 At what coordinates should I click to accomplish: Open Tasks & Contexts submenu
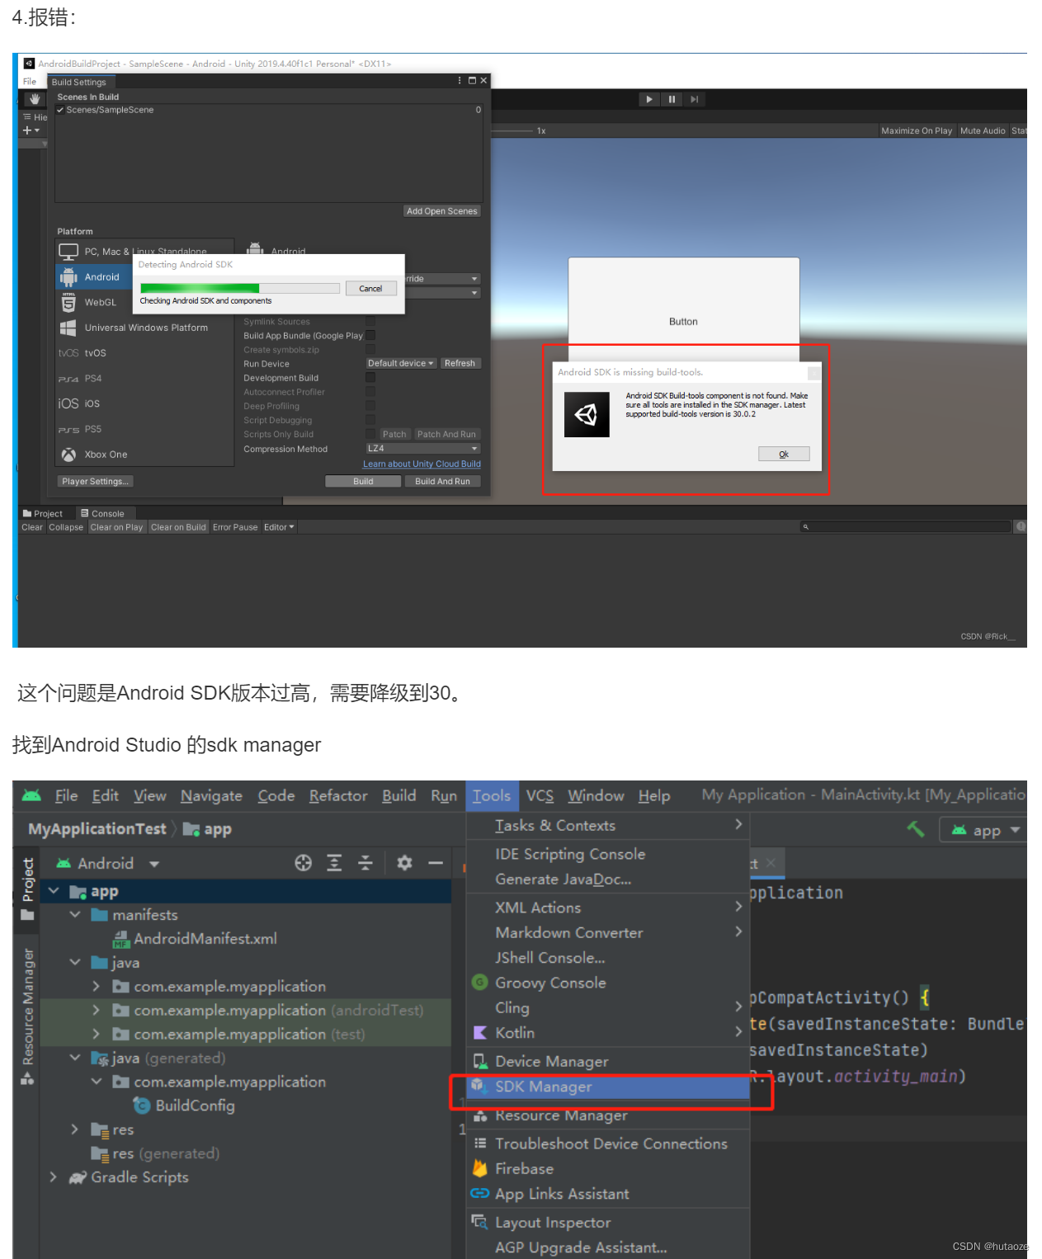coord(608,826)
